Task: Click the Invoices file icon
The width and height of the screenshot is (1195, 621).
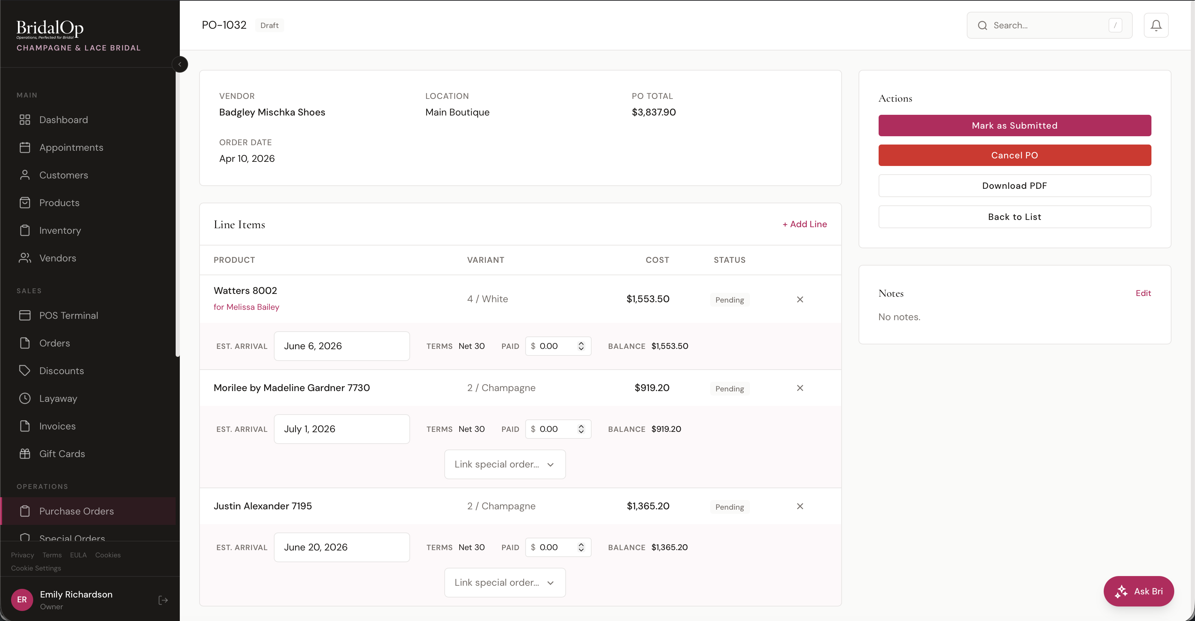Action: pyautogui.click(x=25, y=426)
